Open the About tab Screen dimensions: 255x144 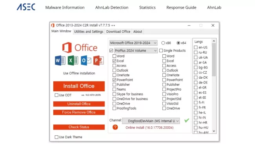[138, 31]
